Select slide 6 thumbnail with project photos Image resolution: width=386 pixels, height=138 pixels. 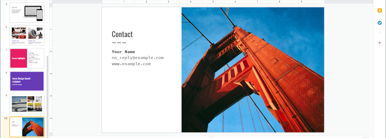pos(27,36)
